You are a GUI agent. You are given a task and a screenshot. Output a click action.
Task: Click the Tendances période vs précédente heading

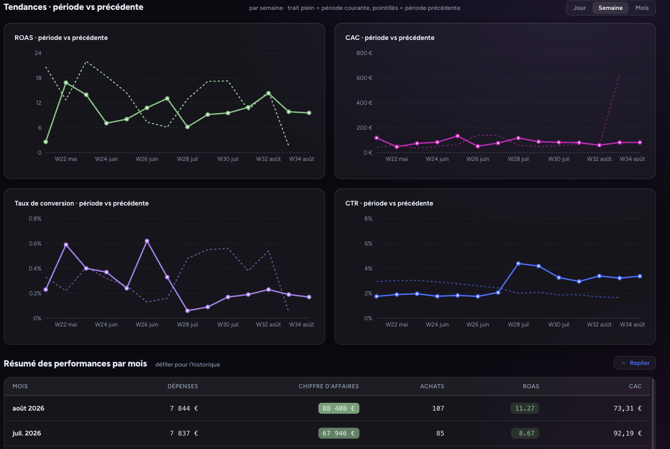coord(74,7)
